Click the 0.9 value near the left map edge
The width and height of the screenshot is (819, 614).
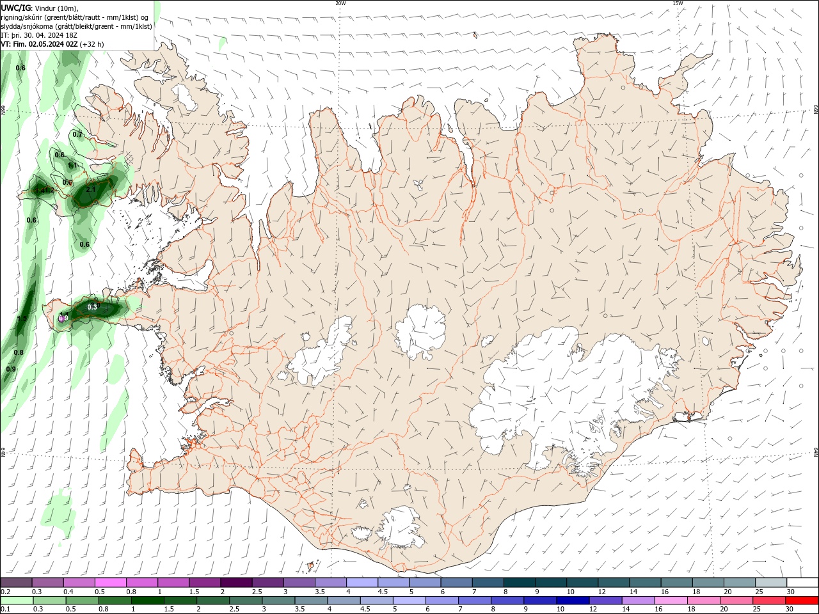click(11, 369)
